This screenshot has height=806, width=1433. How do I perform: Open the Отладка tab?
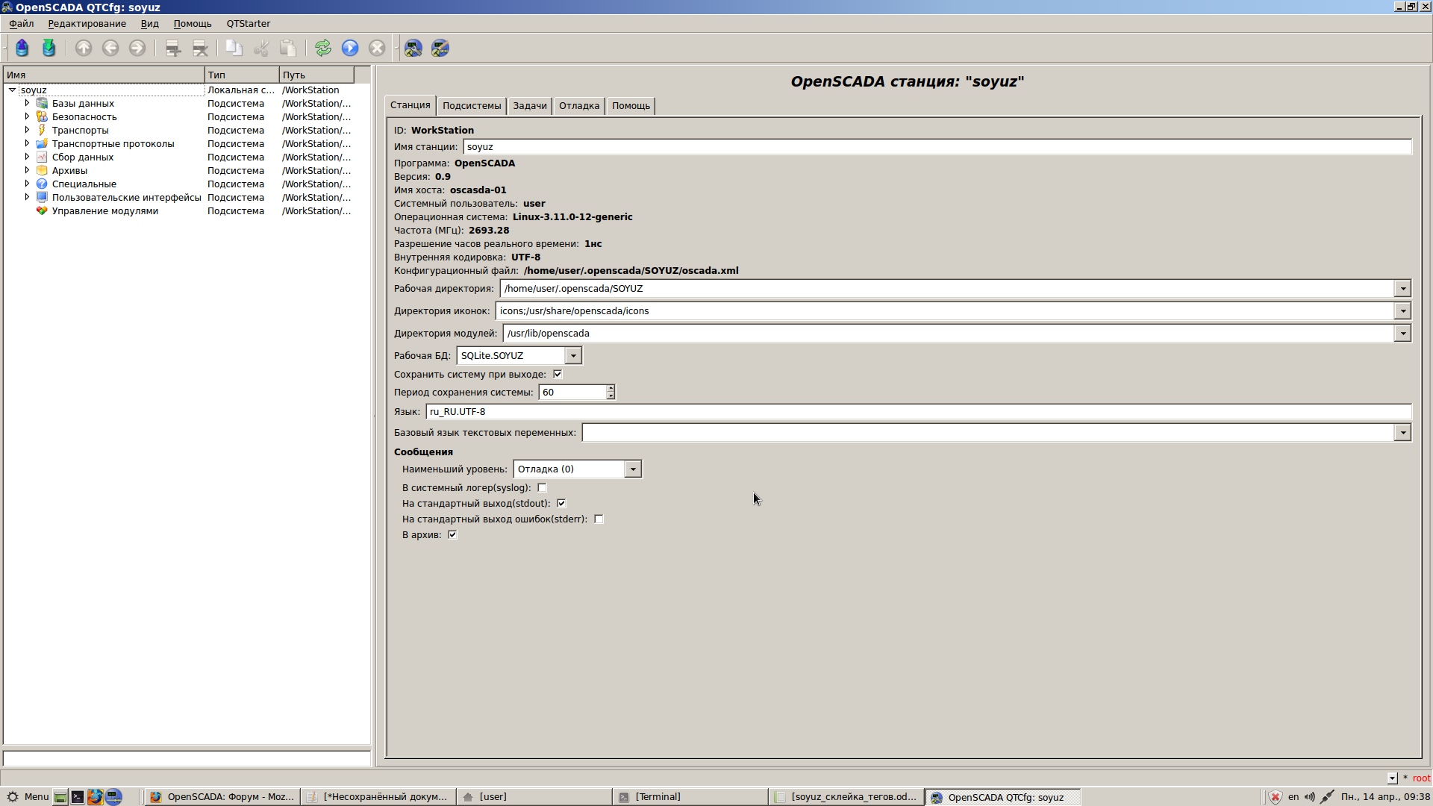578,106
